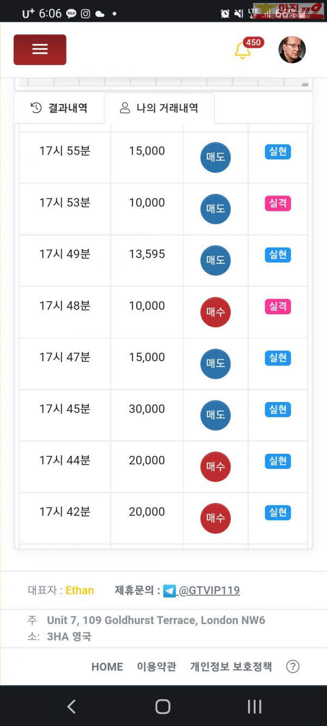Click the 매도 circle for 17시 55분

click(215, 157)
